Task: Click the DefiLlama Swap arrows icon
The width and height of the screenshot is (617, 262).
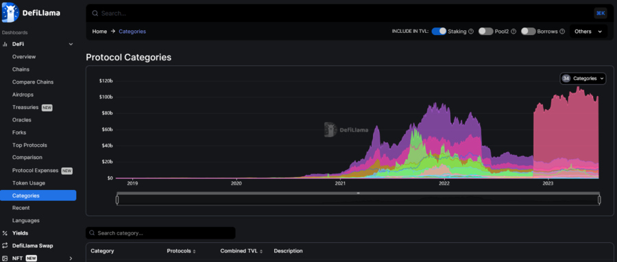Action: (5, 246)
